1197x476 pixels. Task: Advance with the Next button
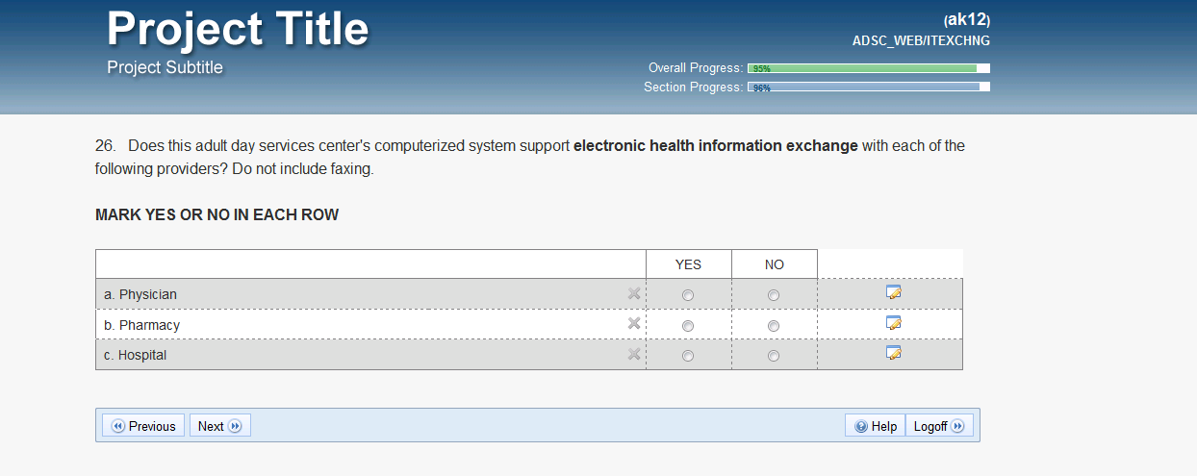point(219,426)
